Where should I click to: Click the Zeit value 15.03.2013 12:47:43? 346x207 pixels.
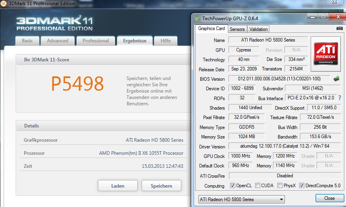pyautogui.click(x=162, y=166)
